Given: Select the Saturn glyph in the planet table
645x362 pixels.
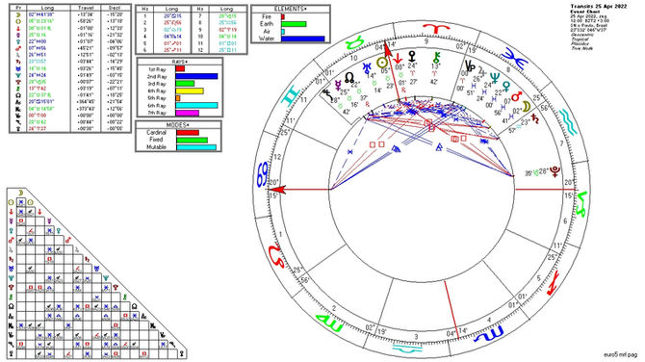Looking at the screenshot, I should [x=18, y=62].
